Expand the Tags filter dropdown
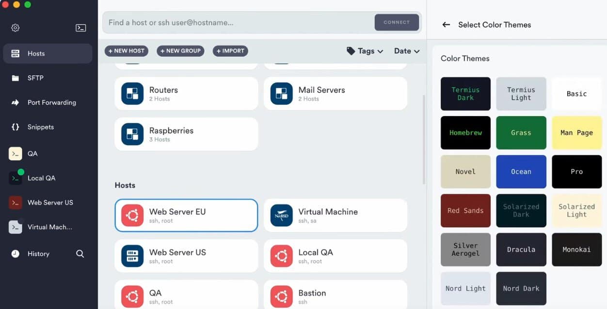Image resolution: width=607 pixels, height=309 pixels. (365, 51)
